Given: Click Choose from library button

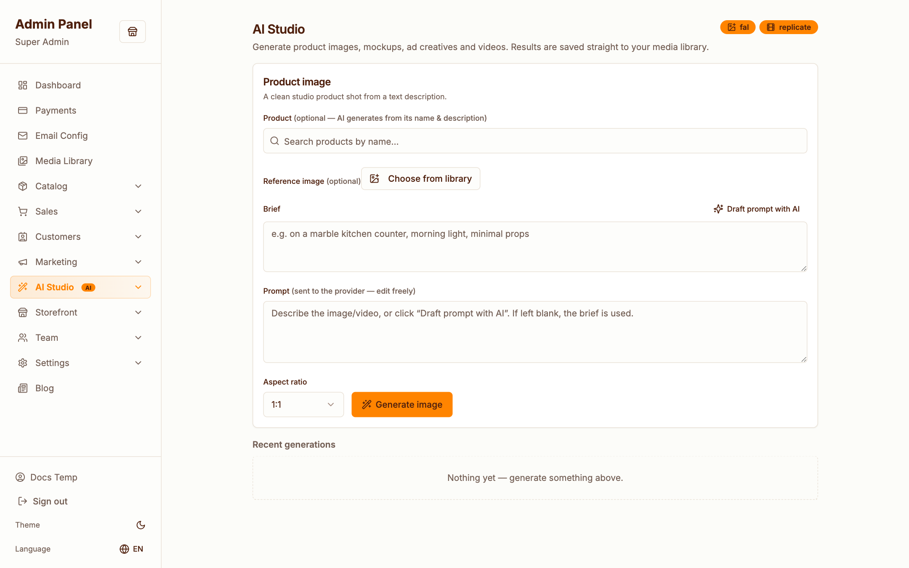Looking at the screenshot, I should pos(421,179).
